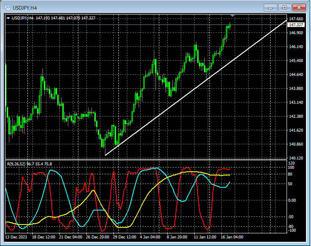311x246 pixels.
Task: Click the 21 Dec 04:00 time label
Action: 71,237
